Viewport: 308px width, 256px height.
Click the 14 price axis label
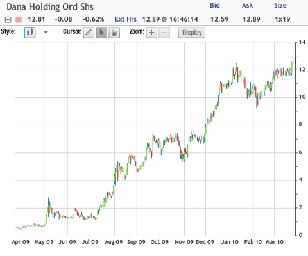302,42
